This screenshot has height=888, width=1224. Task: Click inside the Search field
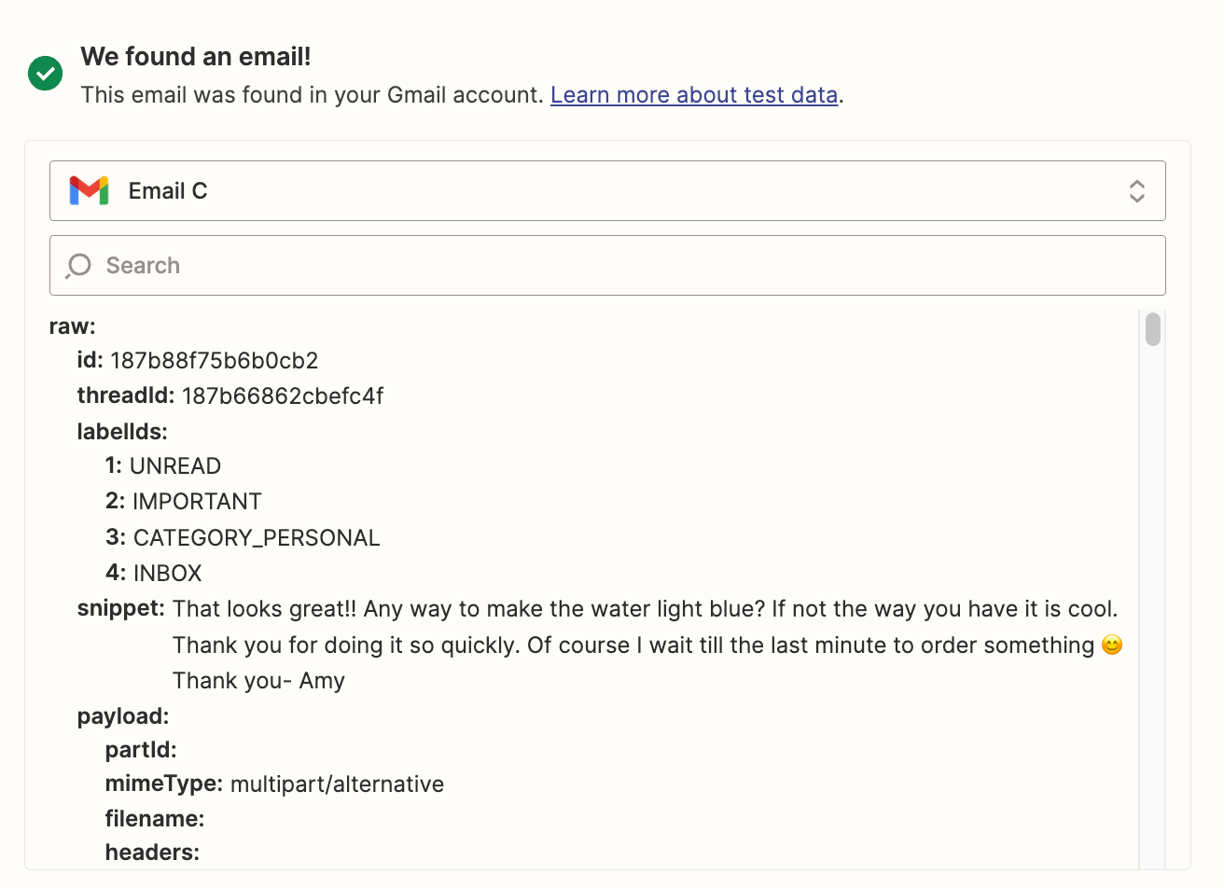(x=606, y=266)
